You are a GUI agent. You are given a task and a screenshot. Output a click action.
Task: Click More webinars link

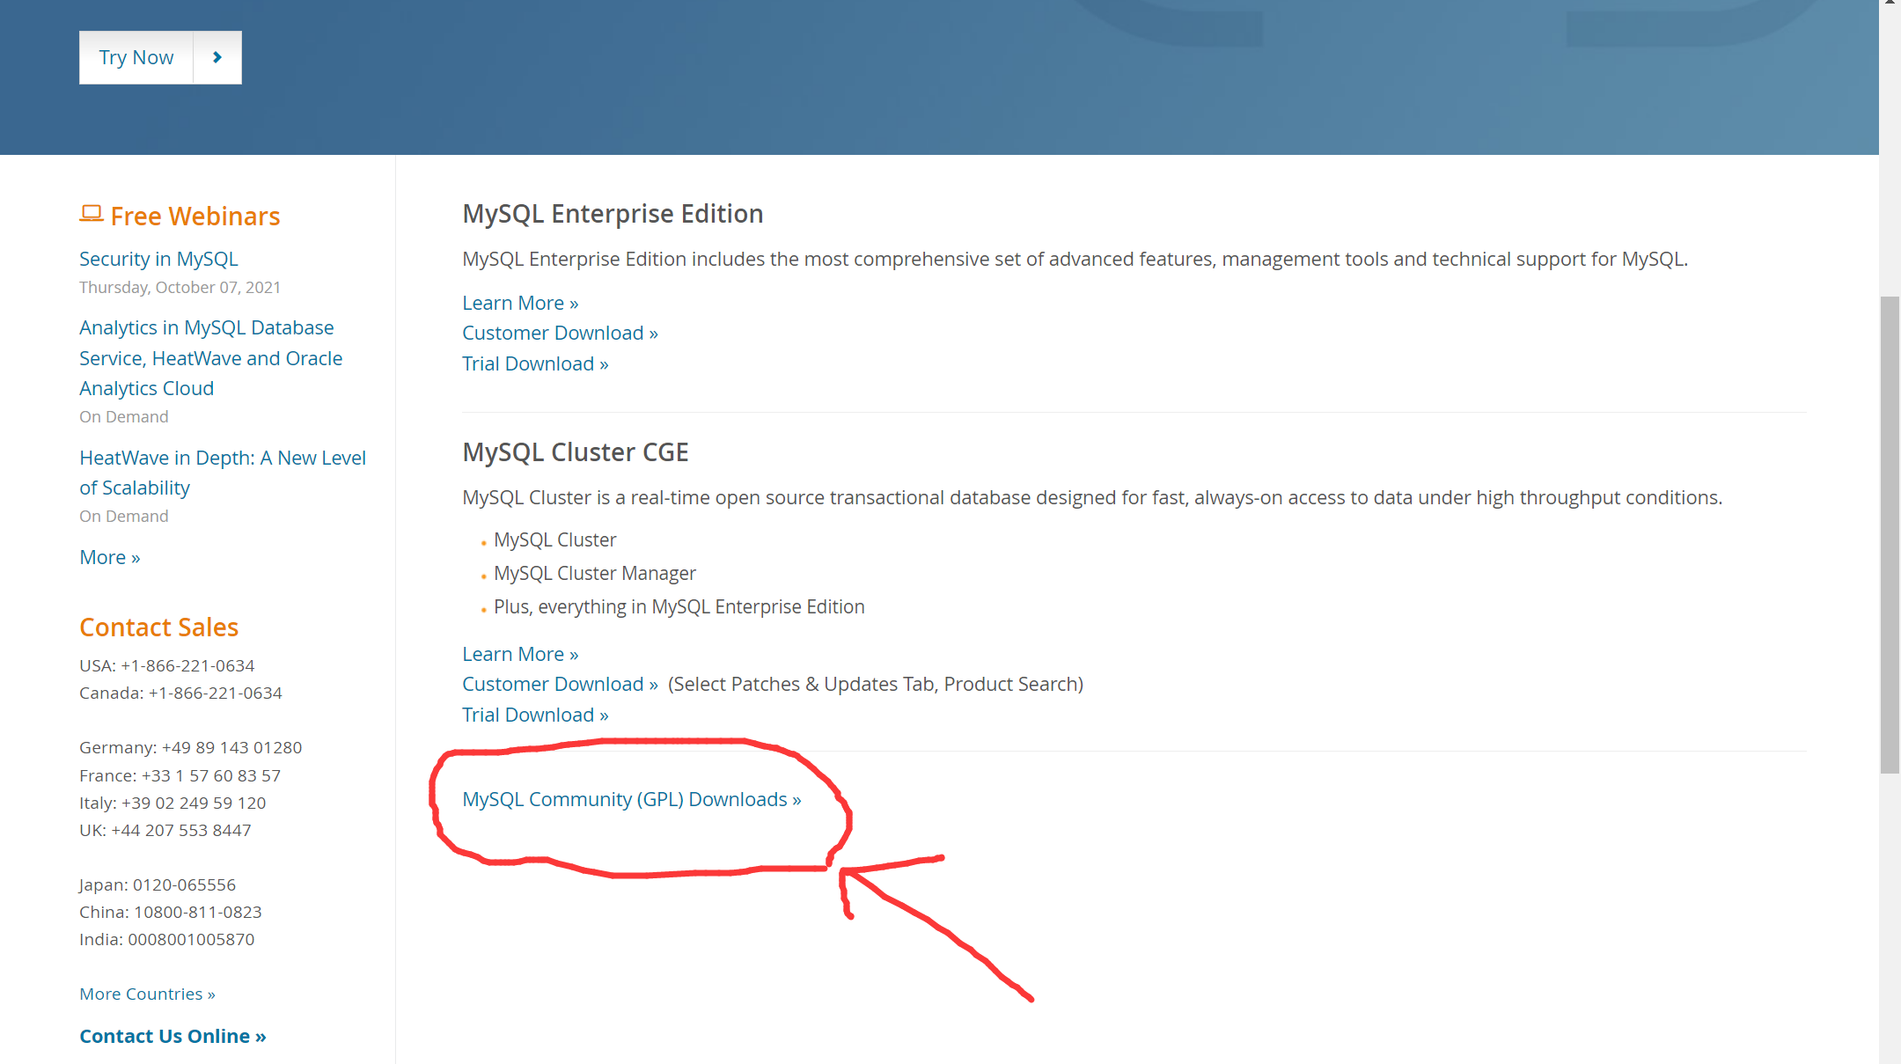[x=109, y=557]
